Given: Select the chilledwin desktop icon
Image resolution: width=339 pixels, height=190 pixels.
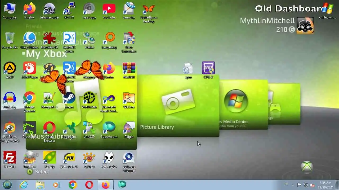Looking at the screenshot, I should tap(327, 11).
